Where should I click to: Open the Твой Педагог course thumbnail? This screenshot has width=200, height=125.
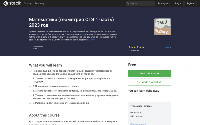(163, 27)
